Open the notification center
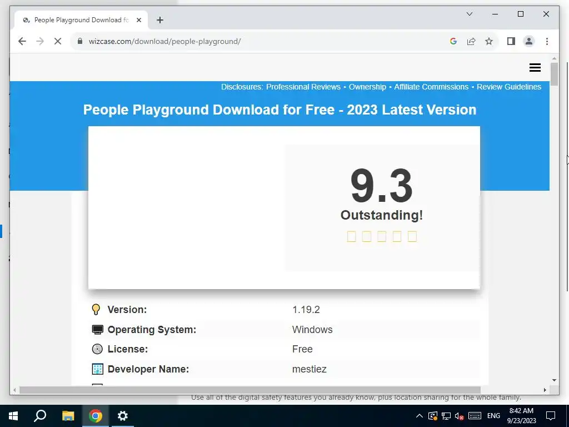The height and width of the screenshot is (427, 569). pos(551,416)
